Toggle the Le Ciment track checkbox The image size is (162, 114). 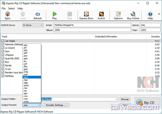[x=3, y=48]
